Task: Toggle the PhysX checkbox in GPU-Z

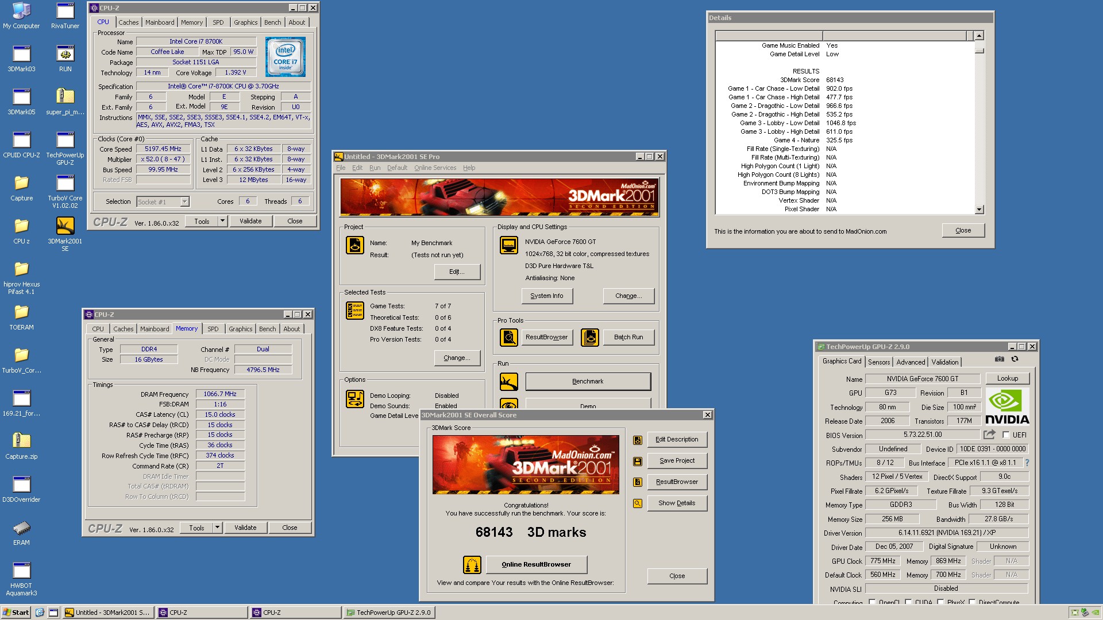Action: pos(940,602)
